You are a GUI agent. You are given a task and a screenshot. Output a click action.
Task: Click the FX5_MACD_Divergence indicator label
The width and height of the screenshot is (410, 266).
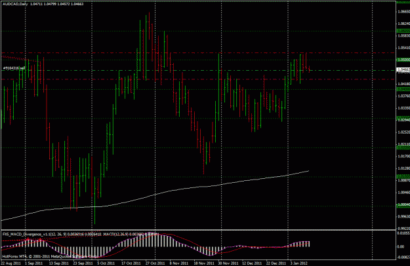pos(33,234)
